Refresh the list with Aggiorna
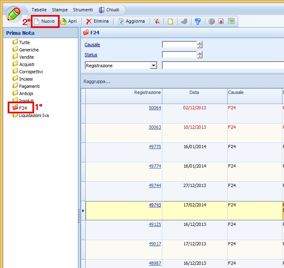 [131, 21]
